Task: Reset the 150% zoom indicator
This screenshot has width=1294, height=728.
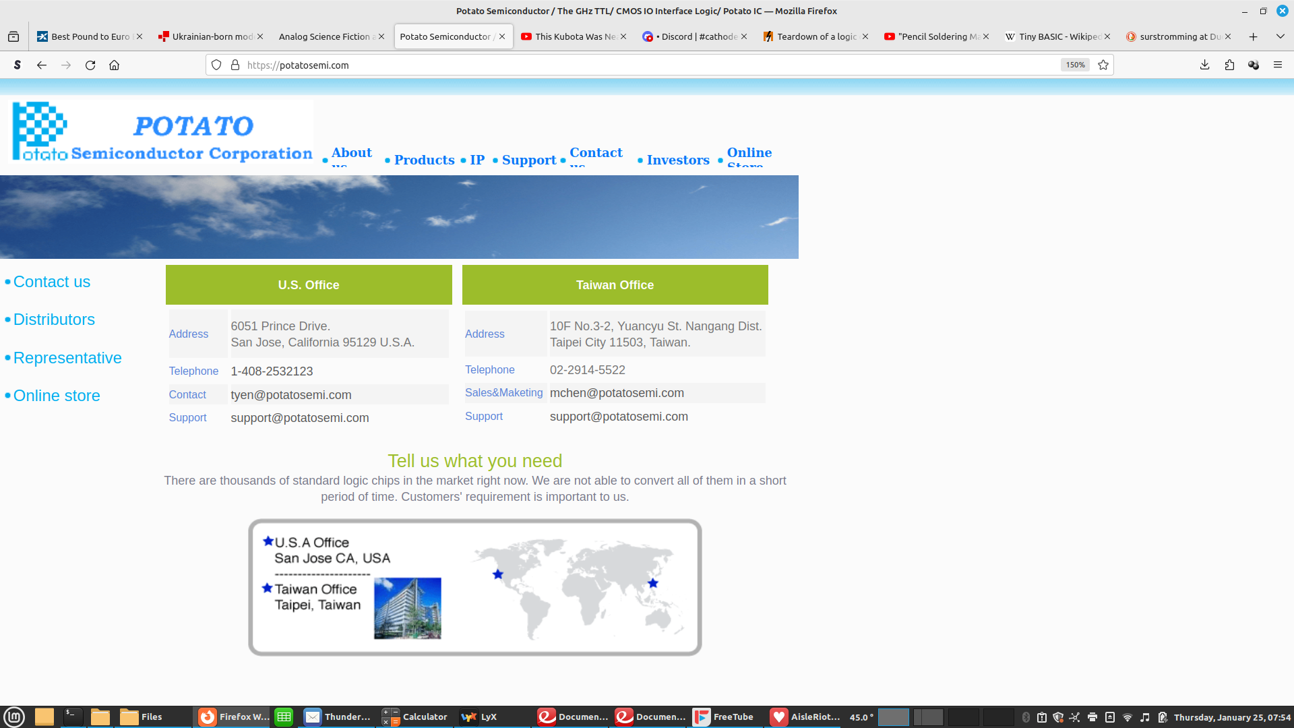Action: pos(1075,65)
